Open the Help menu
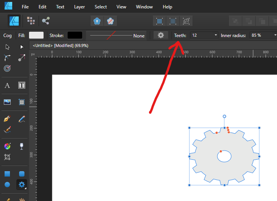 click(167, 7)
